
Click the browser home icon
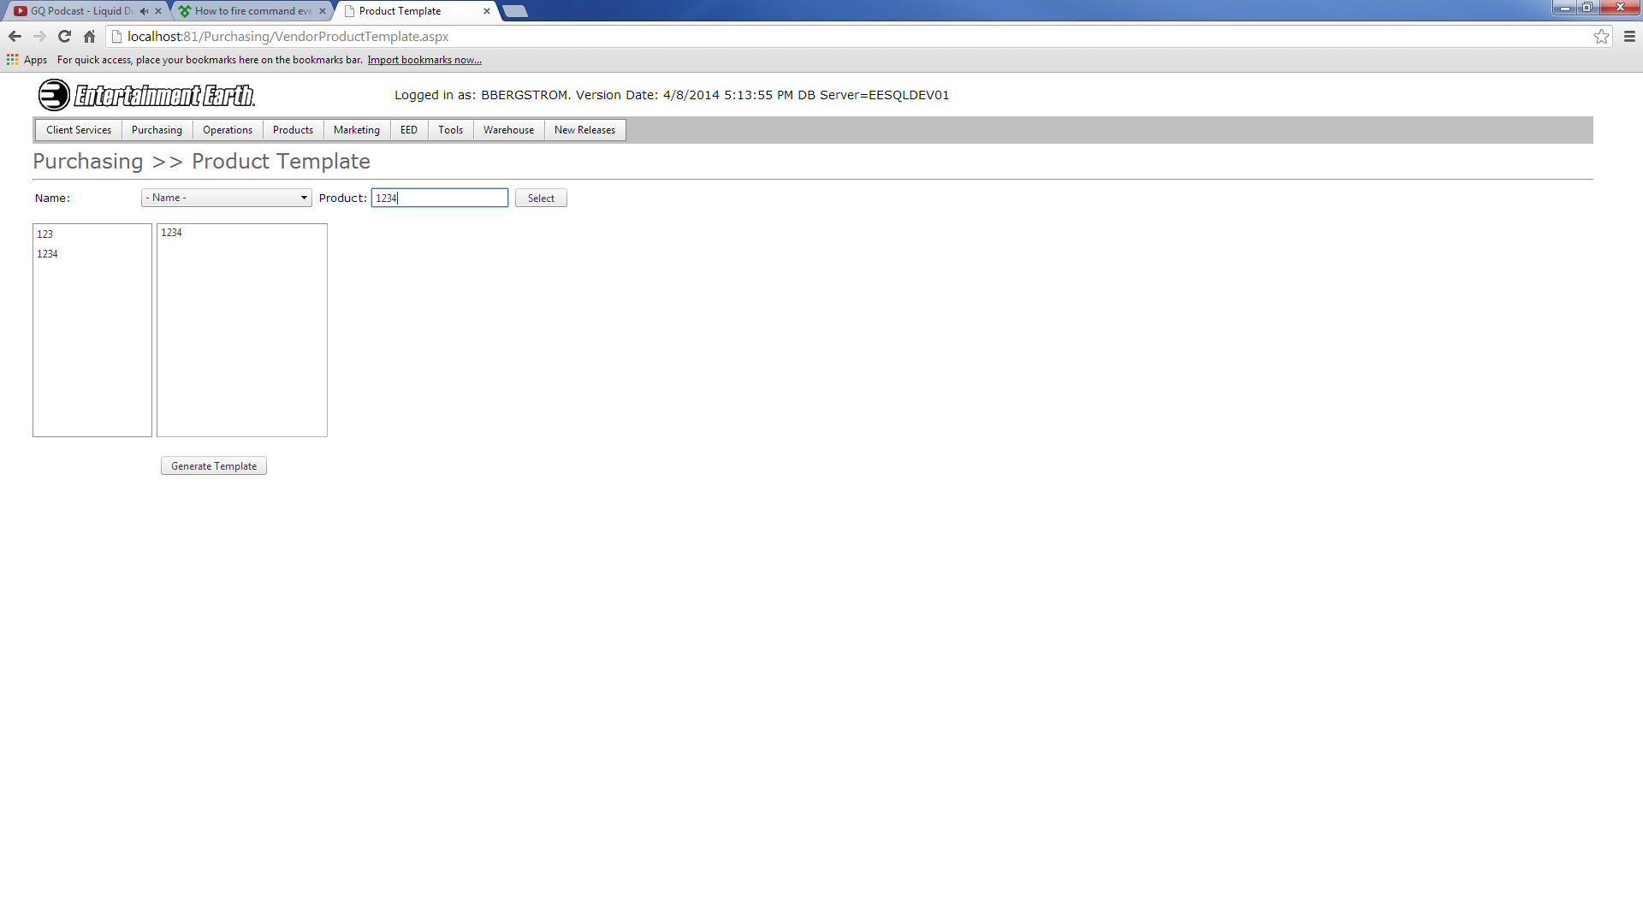(89, 36)
